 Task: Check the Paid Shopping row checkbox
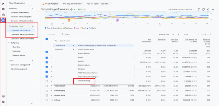(x=47, y=91)
